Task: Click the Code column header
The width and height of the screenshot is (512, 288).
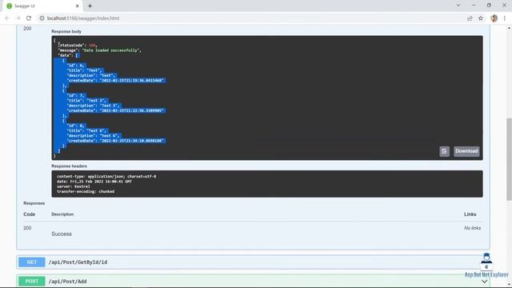Action: pos(29,214)
